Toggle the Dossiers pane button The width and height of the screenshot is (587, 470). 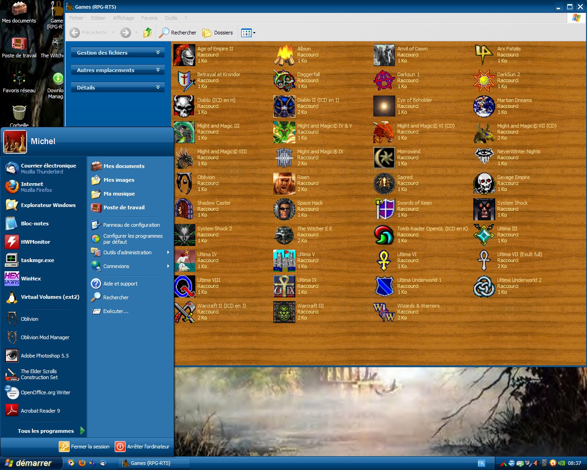point(218,33)
